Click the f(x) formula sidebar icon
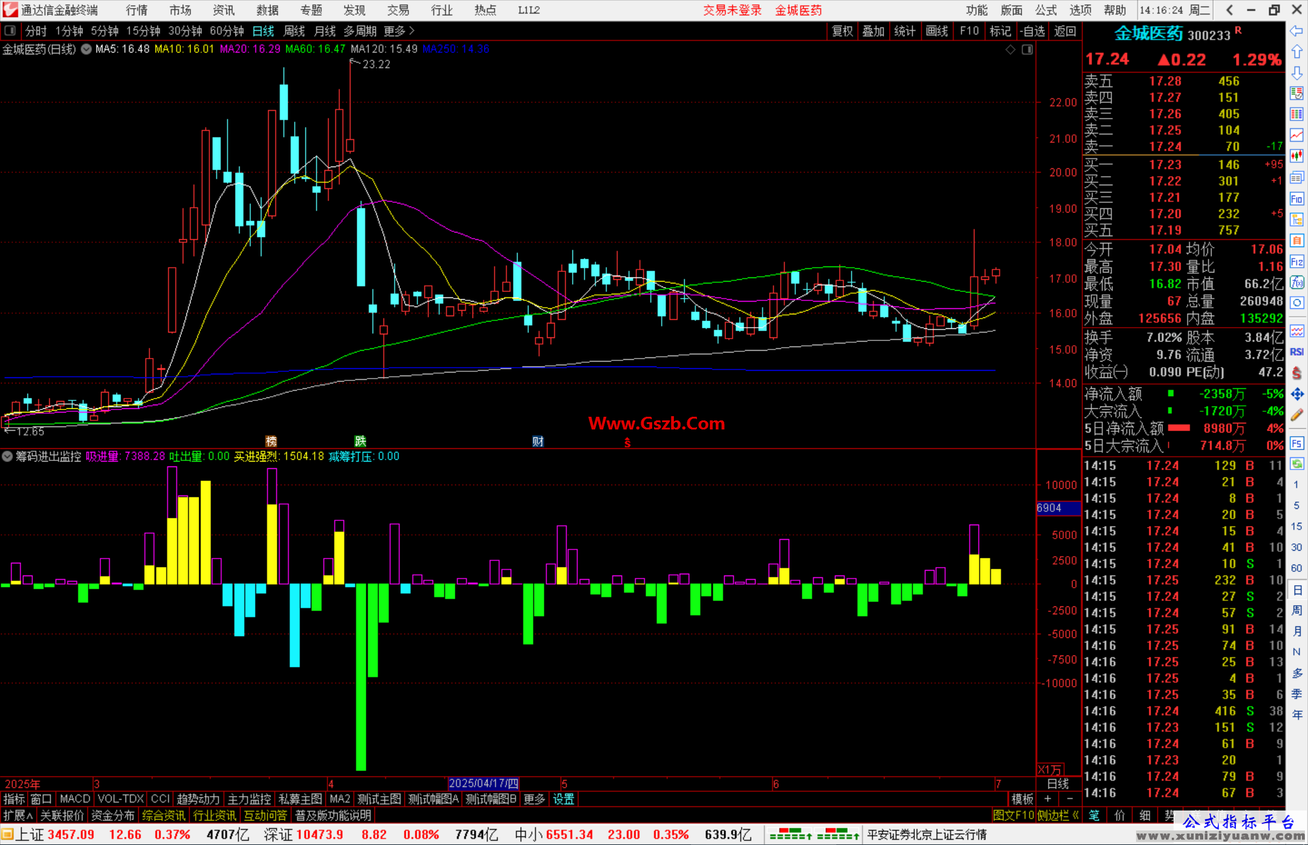Viewport: 1308px width, 845px height. click(x=1296, y=282)
